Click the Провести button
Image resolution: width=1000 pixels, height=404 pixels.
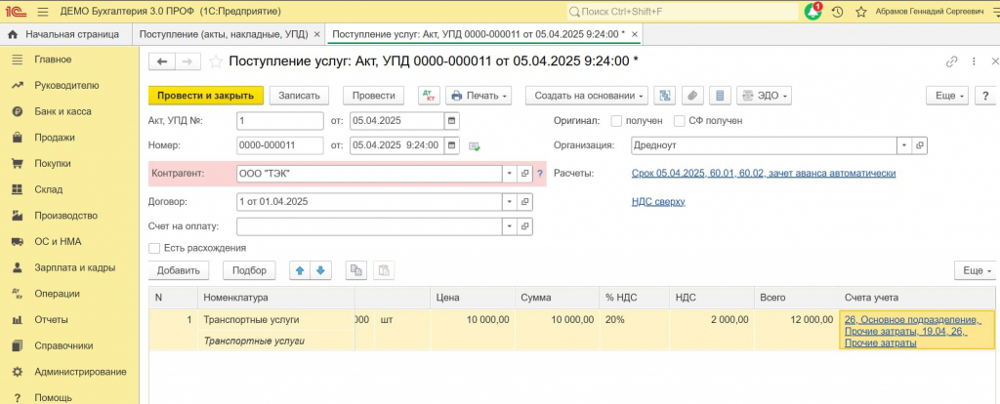pos(374,96)
